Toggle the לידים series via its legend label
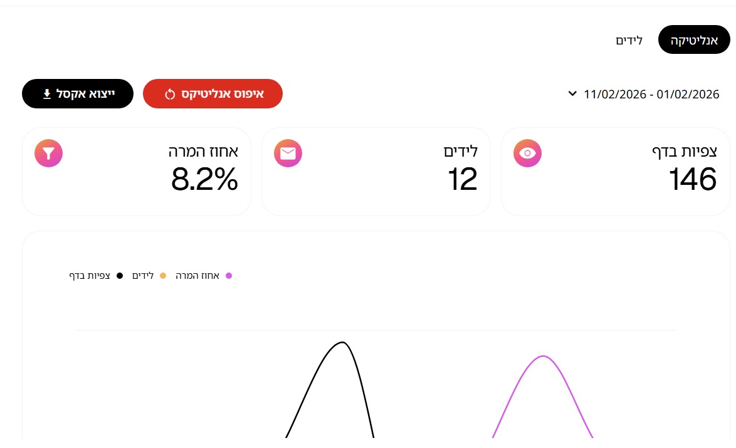Viewport: 736px width, 448px height. [143, 276]
